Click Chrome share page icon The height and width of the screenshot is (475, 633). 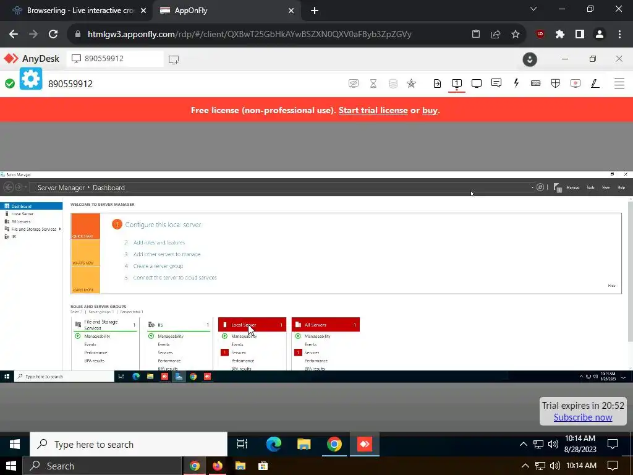coord(496,35)
